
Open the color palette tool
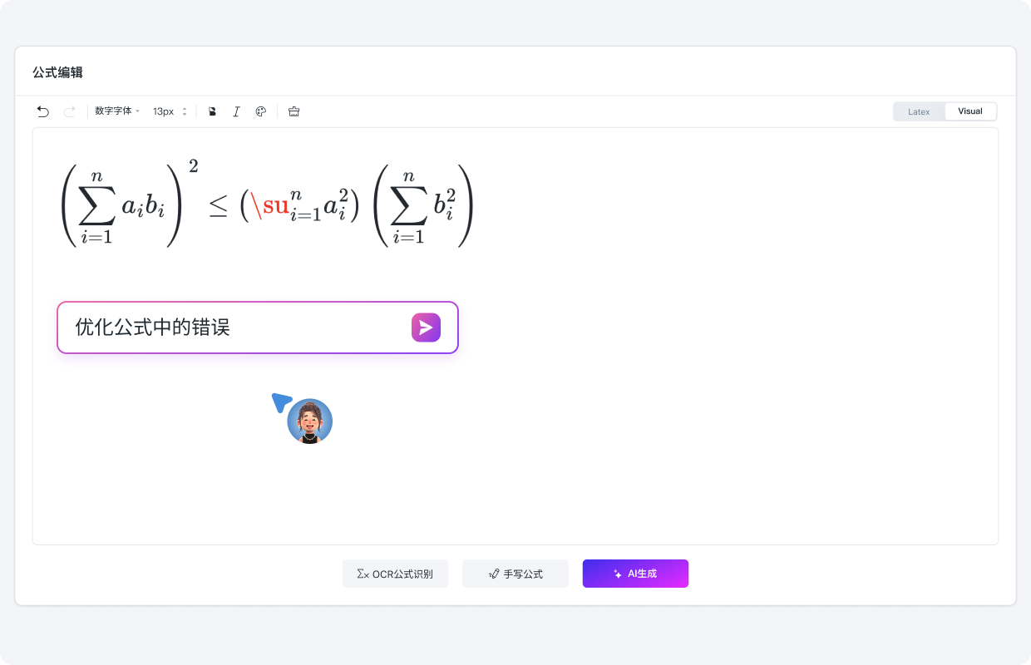pos(261,111)
